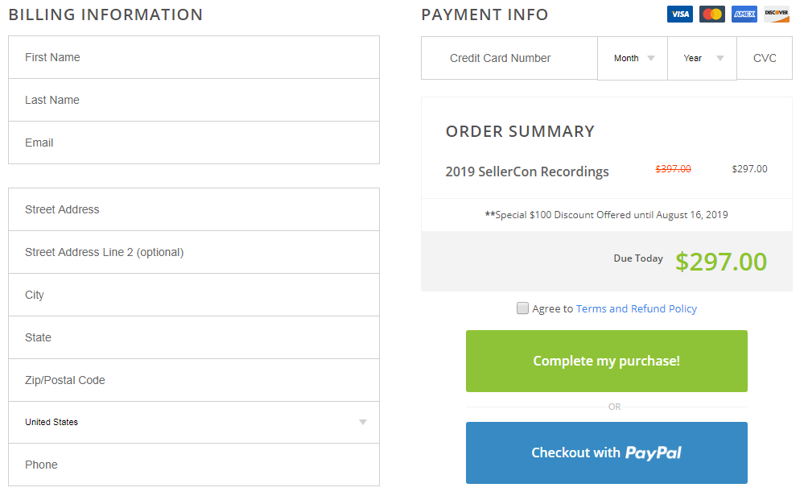Click into the Last Name field
The width and height of the screenshot is (804, 500).
[194, 100]
